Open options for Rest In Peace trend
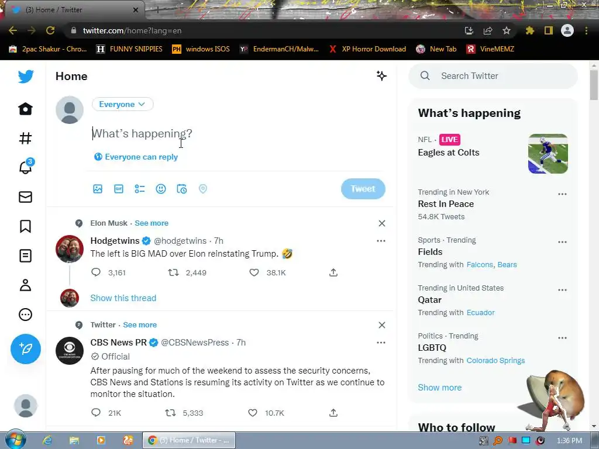Image resolution: width=599 pixels, height=449 pixels. [562, 194]
